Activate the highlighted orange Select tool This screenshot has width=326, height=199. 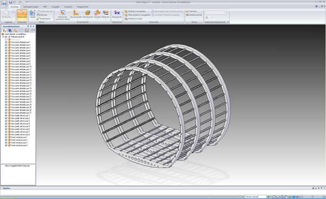[x=22, y=15]
